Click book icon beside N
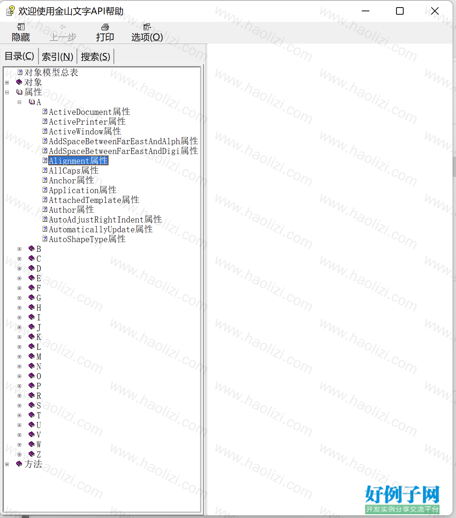The height and width of the screenshot is (518, 456). click(32, 366)
